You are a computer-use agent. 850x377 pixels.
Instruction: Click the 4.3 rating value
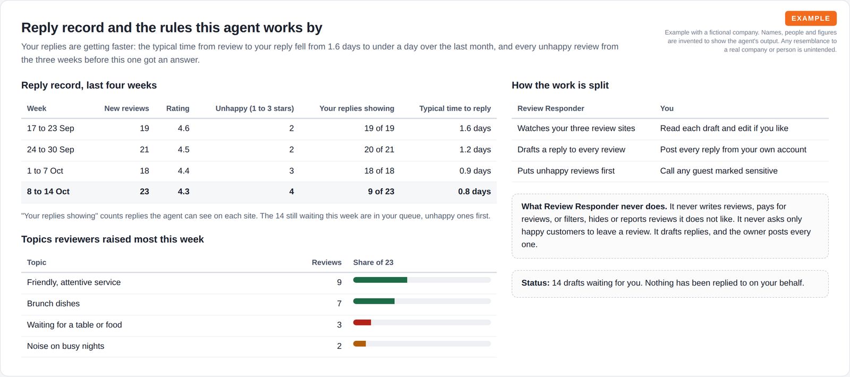point(183,191)
